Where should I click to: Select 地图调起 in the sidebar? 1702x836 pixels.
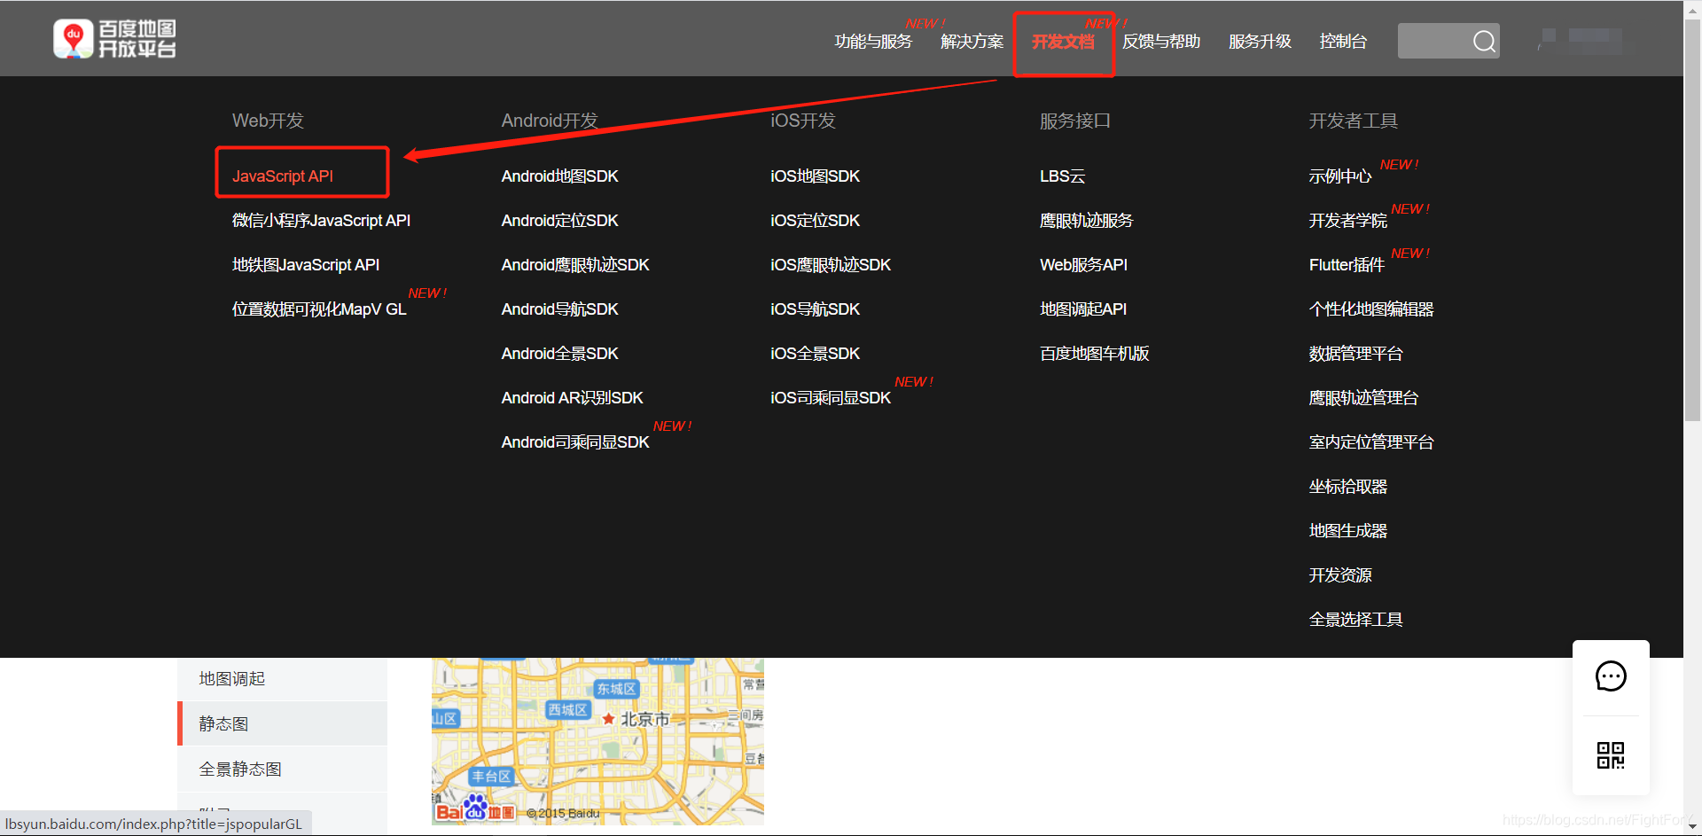coord(282,679)
